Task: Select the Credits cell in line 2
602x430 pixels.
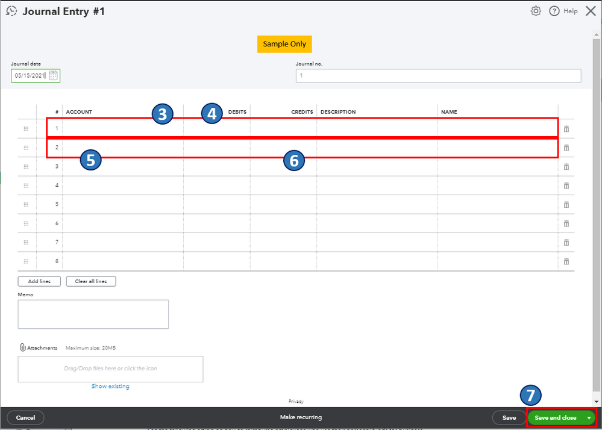Action: click(x=283, y=148)
